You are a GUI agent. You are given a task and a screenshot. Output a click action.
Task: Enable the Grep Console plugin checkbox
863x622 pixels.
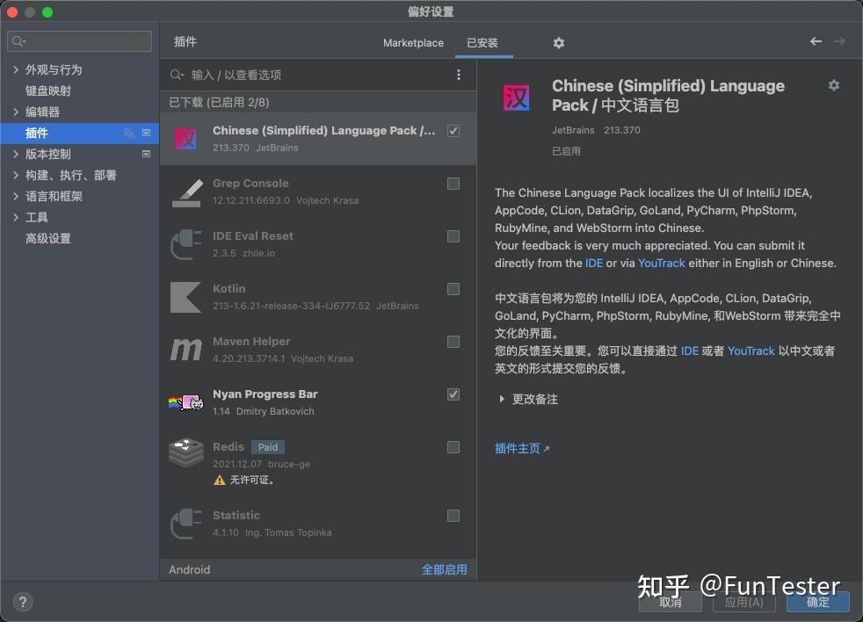[x=453, y=184]
